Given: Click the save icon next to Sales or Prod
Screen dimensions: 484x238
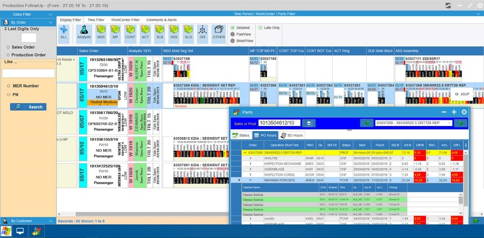Looking at the screenshot, I should click(x=309, y=123).
